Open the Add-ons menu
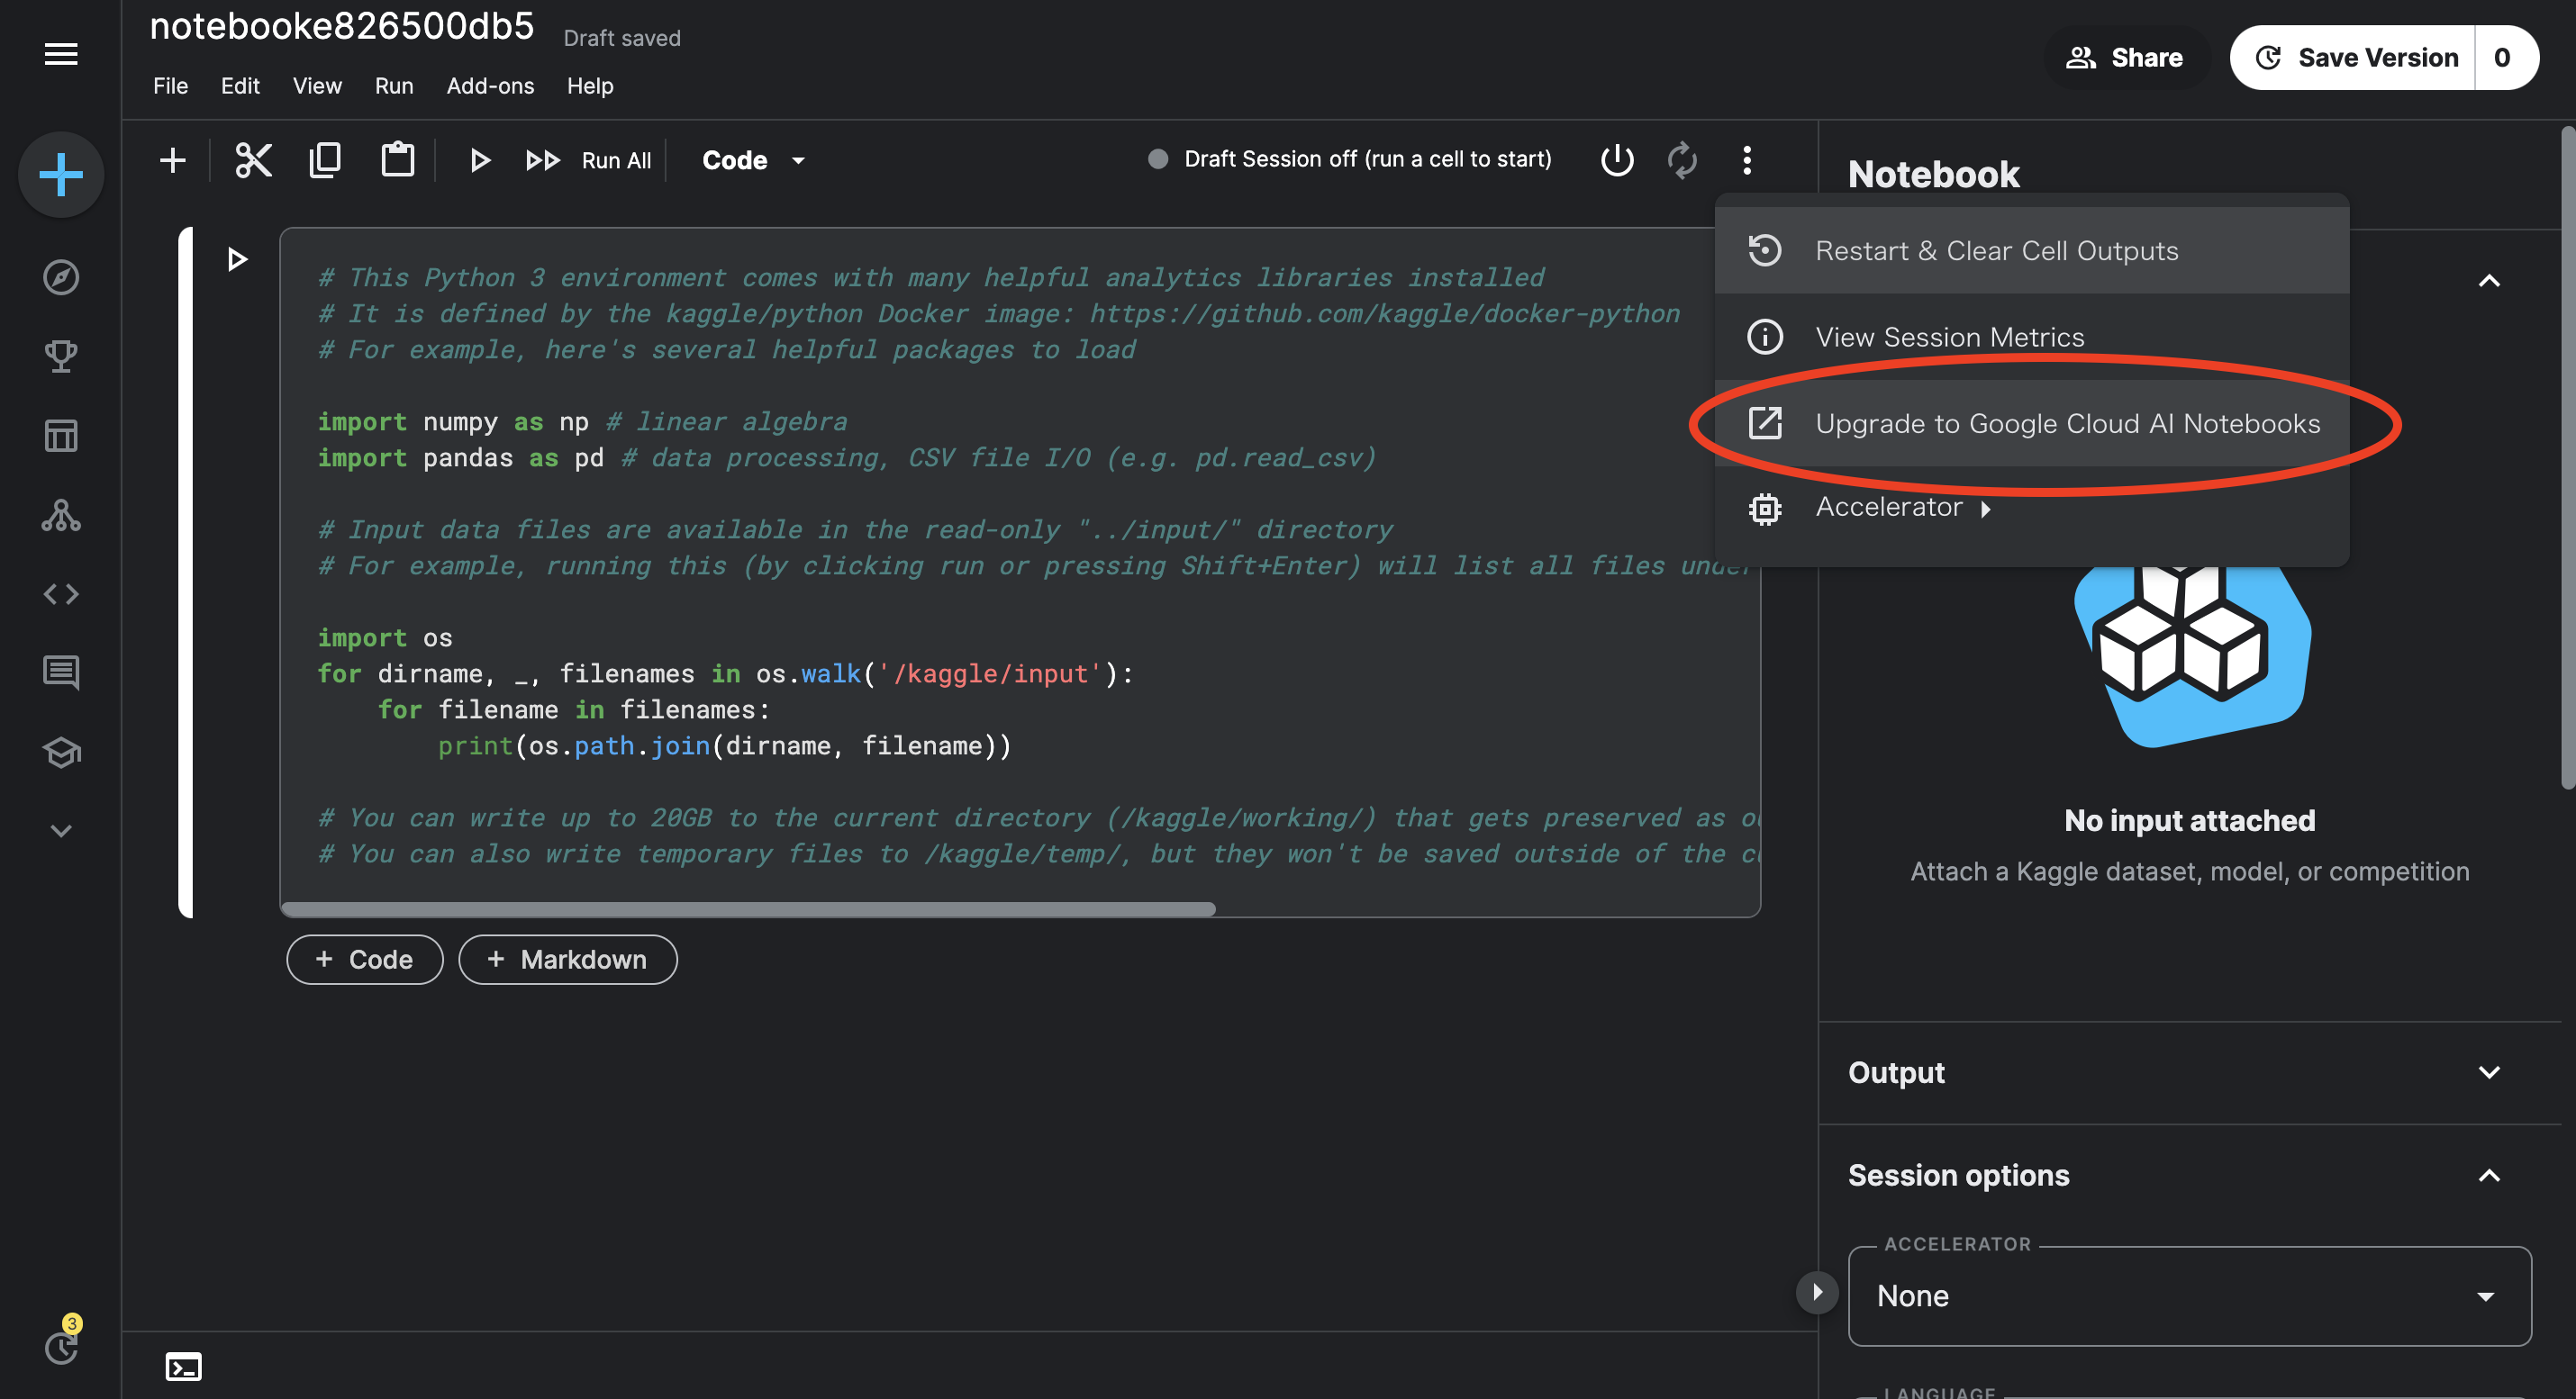The width and height of the screenshot is (2576, 1399). [489, 86]
